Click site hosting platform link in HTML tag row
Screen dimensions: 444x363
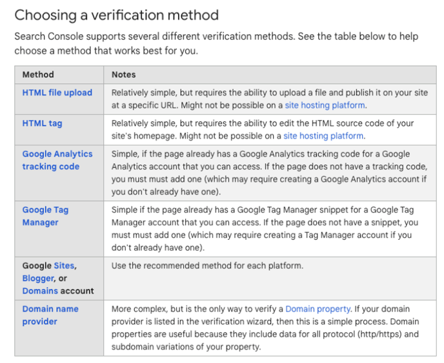pos(323,136)
